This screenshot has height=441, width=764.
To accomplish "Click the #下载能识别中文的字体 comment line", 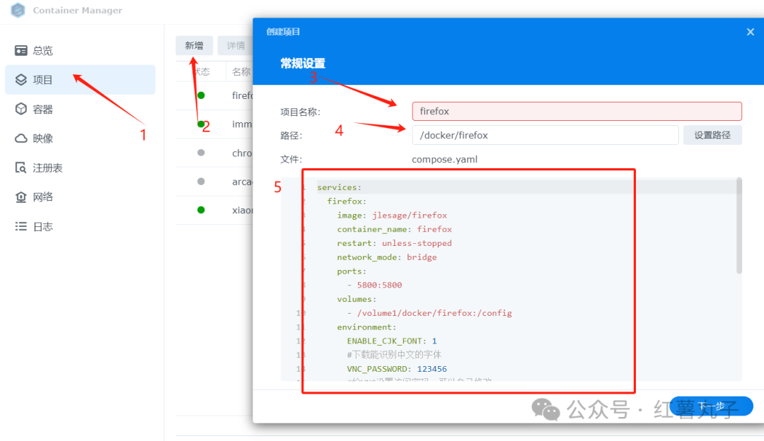I will point(394,355).
